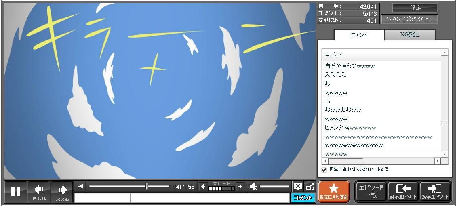This screenshot has height=206, width=457.
Task: Go to the previous episode
Action: 403,191
